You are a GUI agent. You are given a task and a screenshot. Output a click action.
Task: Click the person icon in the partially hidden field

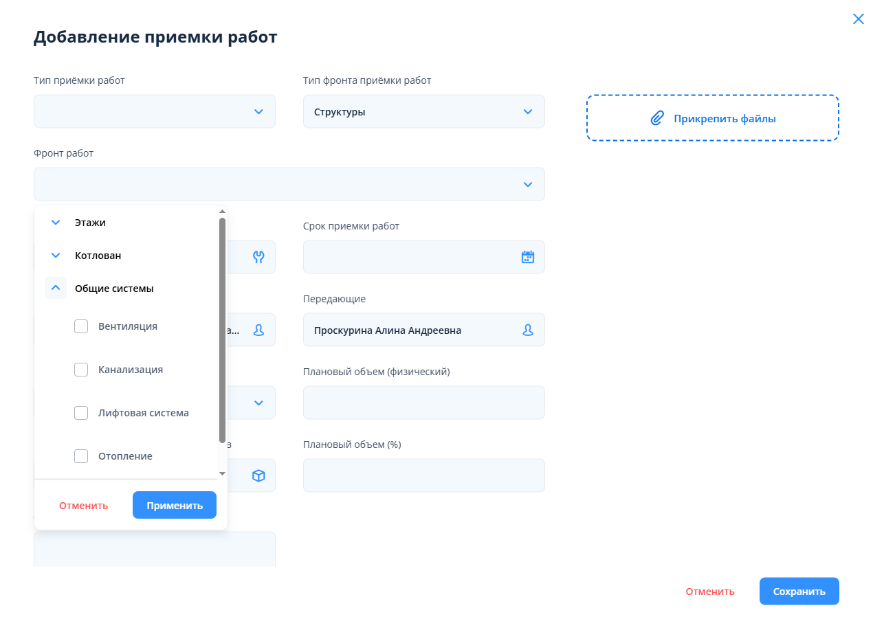click(x=258, y=330)
